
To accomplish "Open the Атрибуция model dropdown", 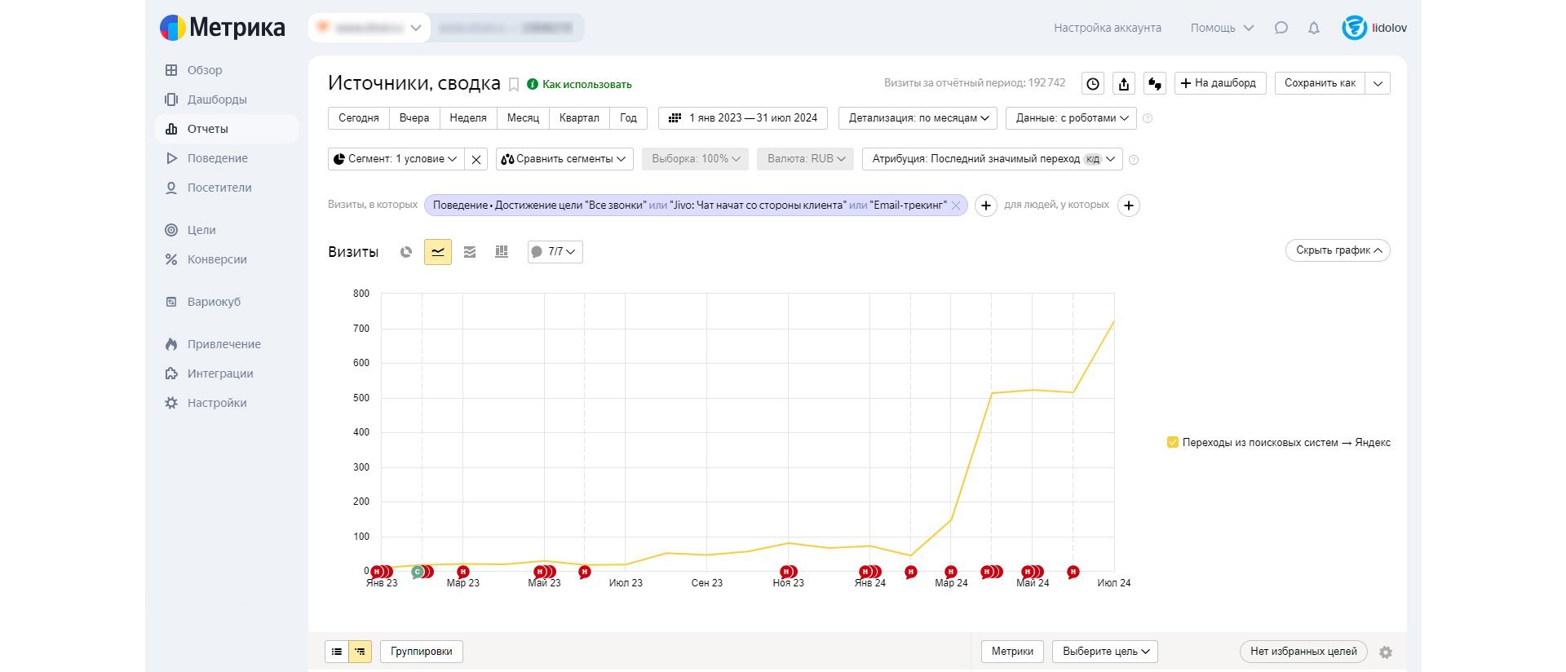I will point(993,159).
